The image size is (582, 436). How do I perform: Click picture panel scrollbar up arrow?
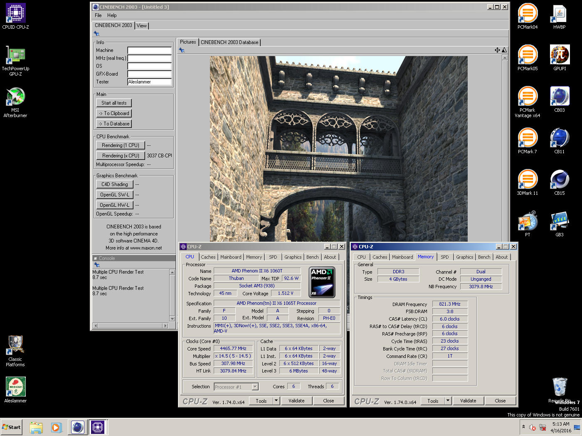tap(505, 58)
